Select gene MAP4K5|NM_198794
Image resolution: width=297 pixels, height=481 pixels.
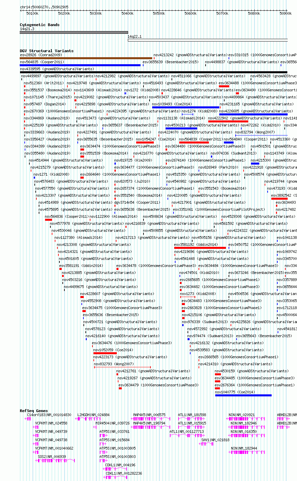pyautogui.click(x=149, y=423)
